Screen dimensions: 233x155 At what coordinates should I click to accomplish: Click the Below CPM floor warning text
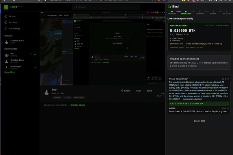(196, 44)
